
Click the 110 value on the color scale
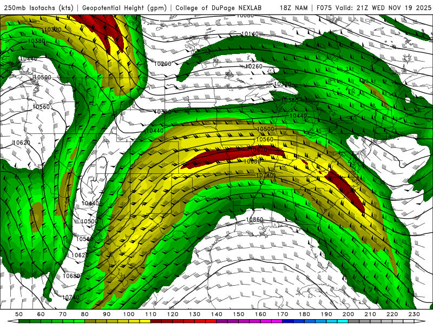tap(151, 314)
